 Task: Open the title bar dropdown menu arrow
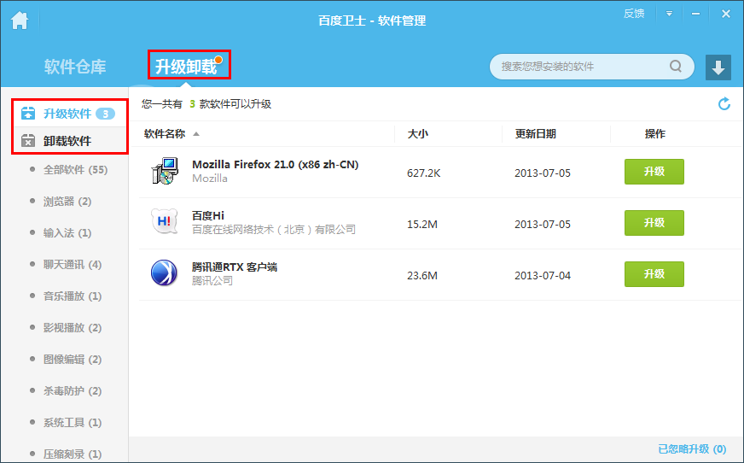pos(669,14)
